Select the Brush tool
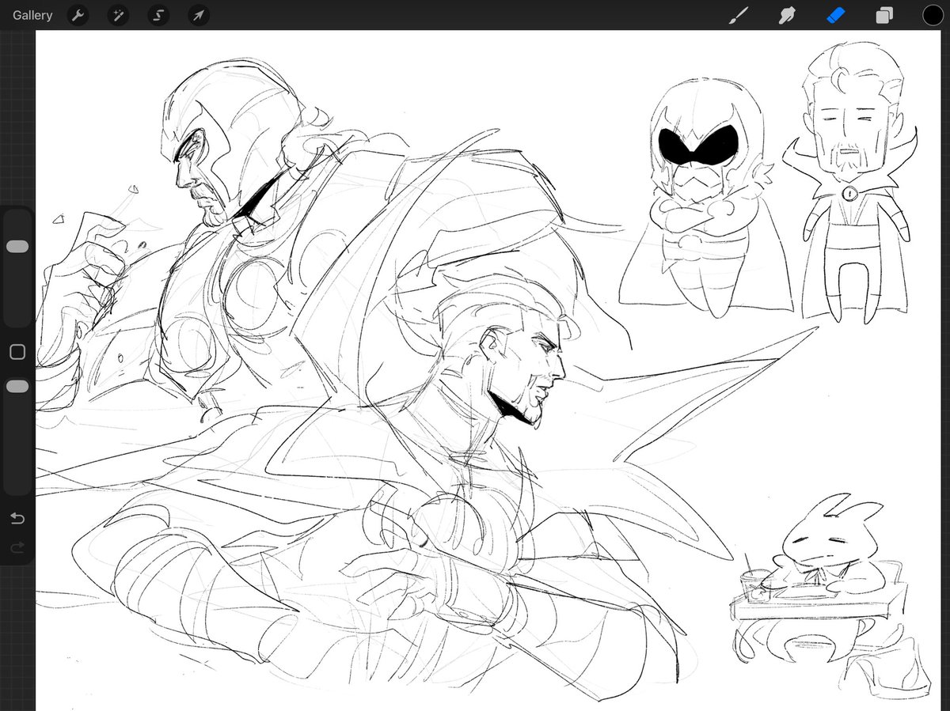Screen dimensions: 950x711 [738, 15]
